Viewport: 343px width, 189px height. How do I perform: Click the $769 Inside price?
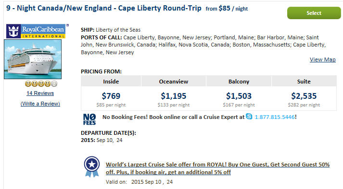(x=111, y=96)
